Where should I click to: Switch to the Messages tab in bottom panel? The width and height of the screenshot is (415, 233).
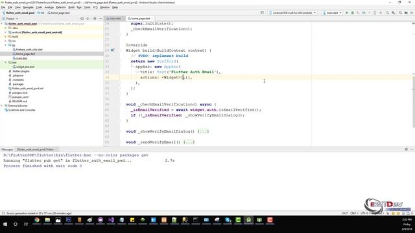tap(7, 150)
